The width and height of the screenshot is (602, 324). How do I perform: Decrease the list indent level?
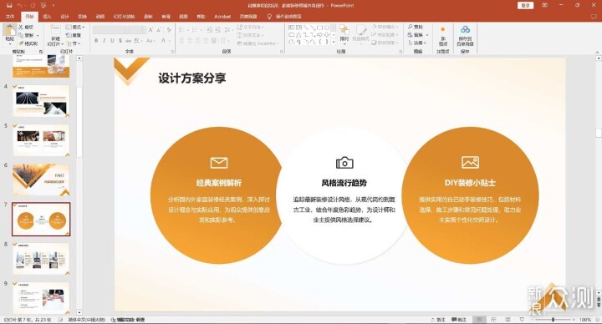[209, 30]
